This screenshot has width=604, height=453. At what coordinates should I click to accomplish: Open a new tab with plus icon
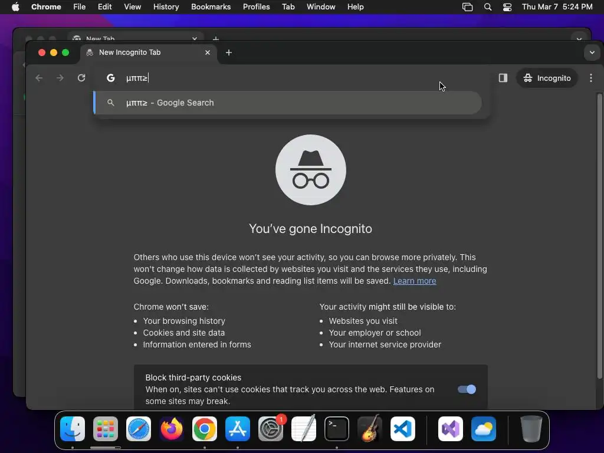click(229, 52)
